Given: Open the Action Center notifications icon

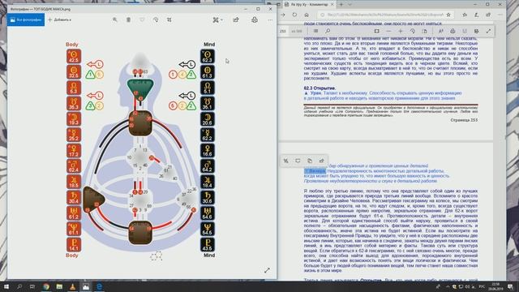Looking at the screenshot, I should click(510, 286).
